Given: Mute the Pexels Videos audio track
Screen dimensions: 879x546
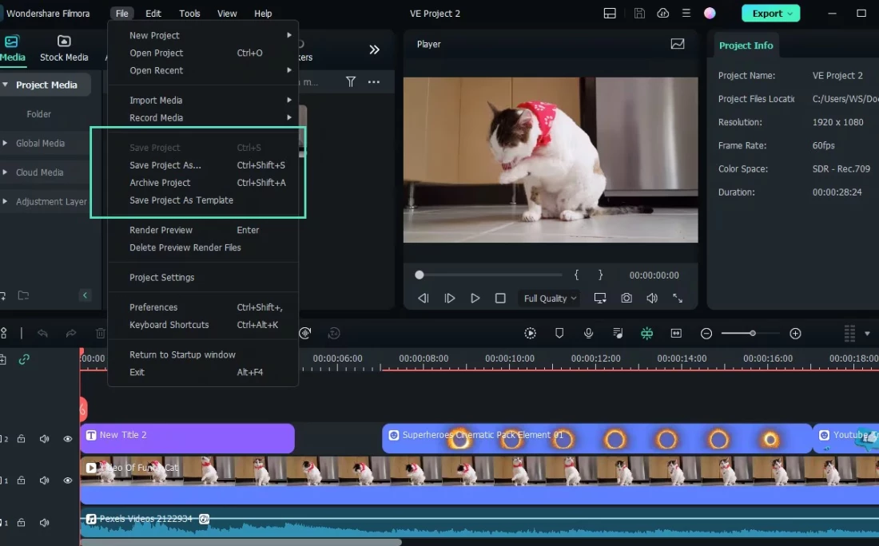Looking at the screenshot, I should [x=45, y=522].
